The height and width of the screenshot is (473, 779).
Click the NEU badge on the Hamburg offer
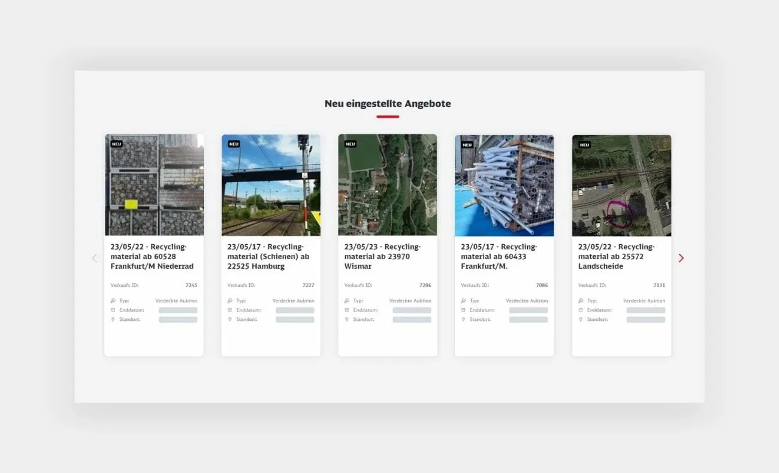(233, 144)
